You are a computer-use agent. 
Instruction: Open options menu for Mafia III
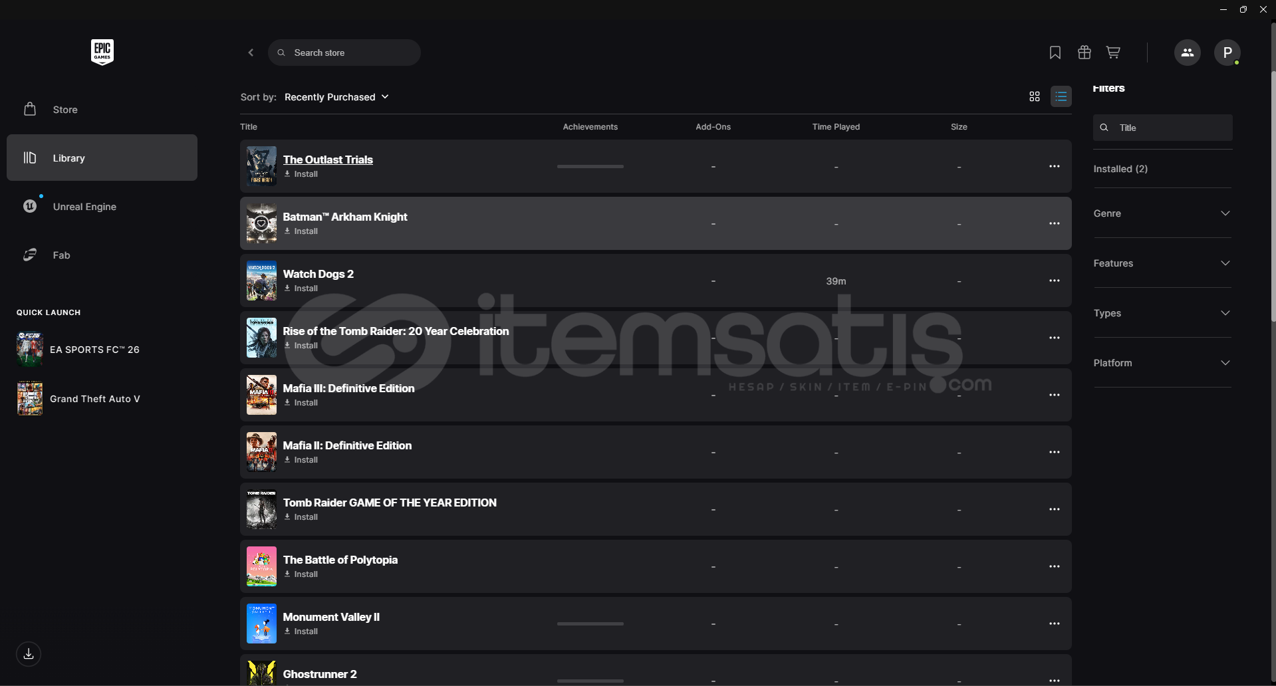pyautogui.click(x=1055, y=395)
